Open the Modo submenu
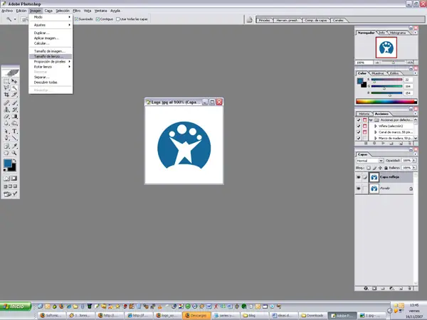 51,17
